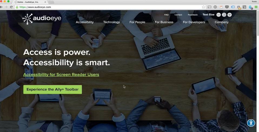Decrease text size with the minus icon
This screenshot has width=259, height=132.
[218, 15]
